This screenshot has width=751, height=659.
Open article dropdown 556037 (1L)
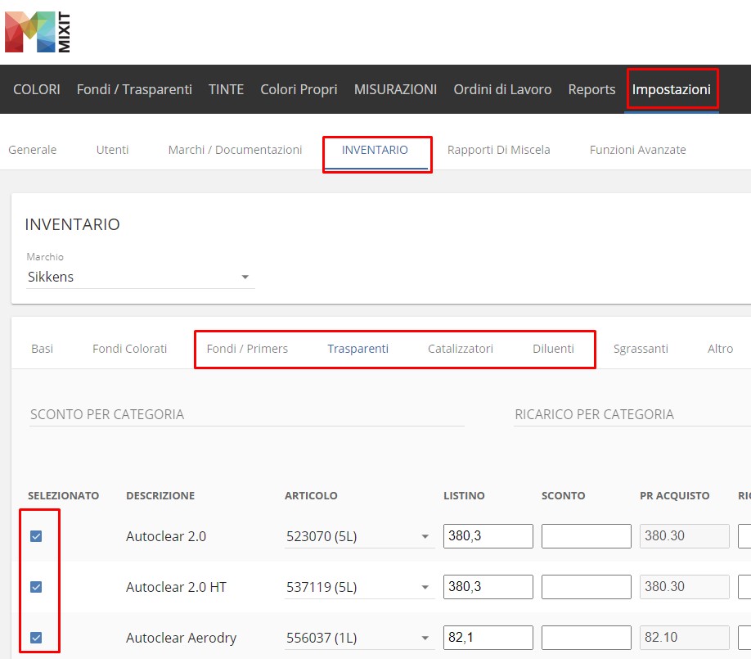(359, 638)
